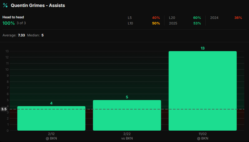Viewport: 249px width, 142px height.
Task: Click the '3 of 3' count
Action: pyautogui.click(x=21, y=23)
